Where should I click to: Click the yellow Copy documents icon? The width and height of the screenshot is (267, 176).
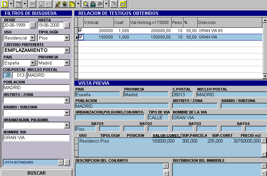click(72, 4)
